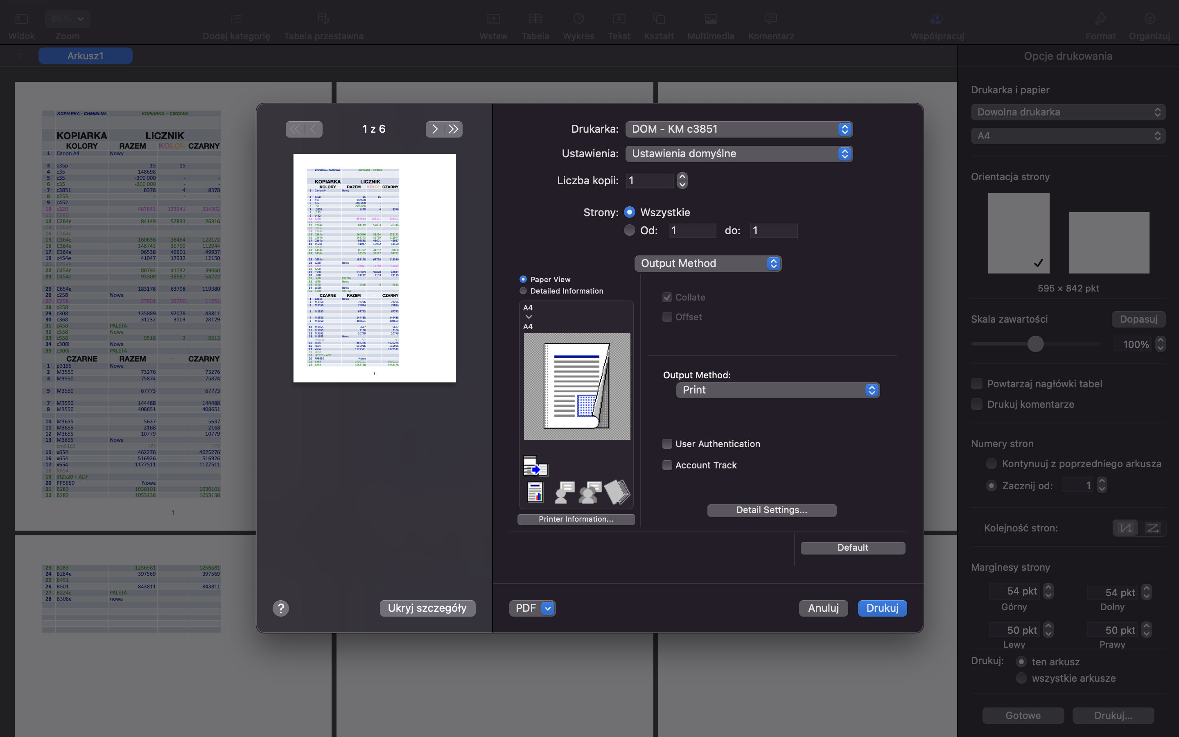The image size is (1179, 737).
Task: Enable Drukuj komentarze checkbox
Action: 977,404
